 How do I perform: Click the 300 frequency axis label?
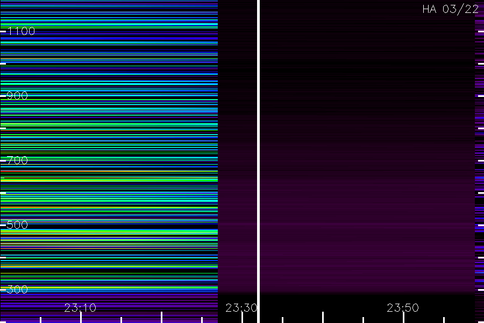pyautogui.click(x=17, y=290)
